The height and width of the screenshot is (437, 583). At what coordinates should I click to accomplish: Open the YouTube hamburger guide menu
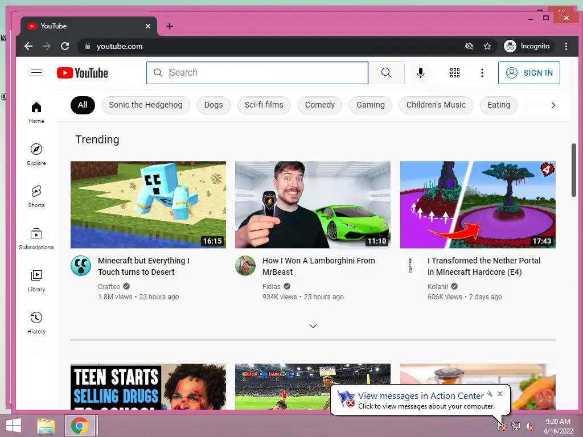coord(36,72)
